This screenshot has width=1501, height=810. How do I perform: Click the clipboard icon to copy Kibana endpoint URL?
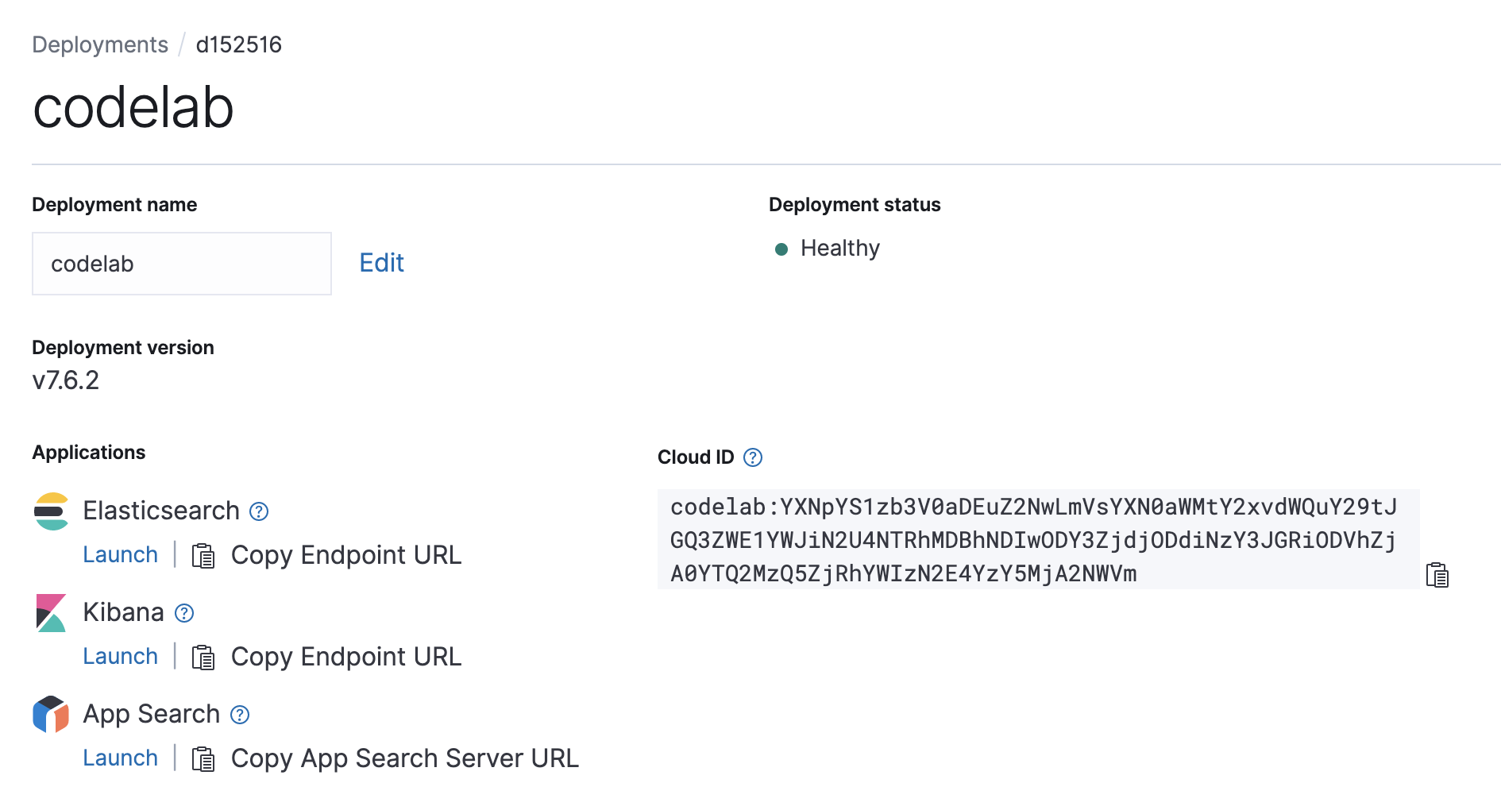pos(204,657)
